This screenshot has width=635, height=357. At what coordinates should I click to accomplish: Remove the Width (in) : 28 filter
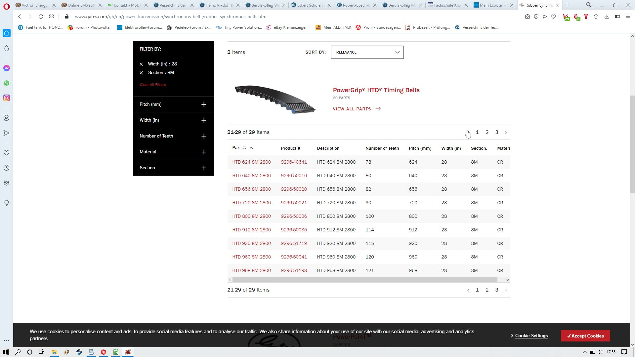pyautogui.click(x=141, y=64)
